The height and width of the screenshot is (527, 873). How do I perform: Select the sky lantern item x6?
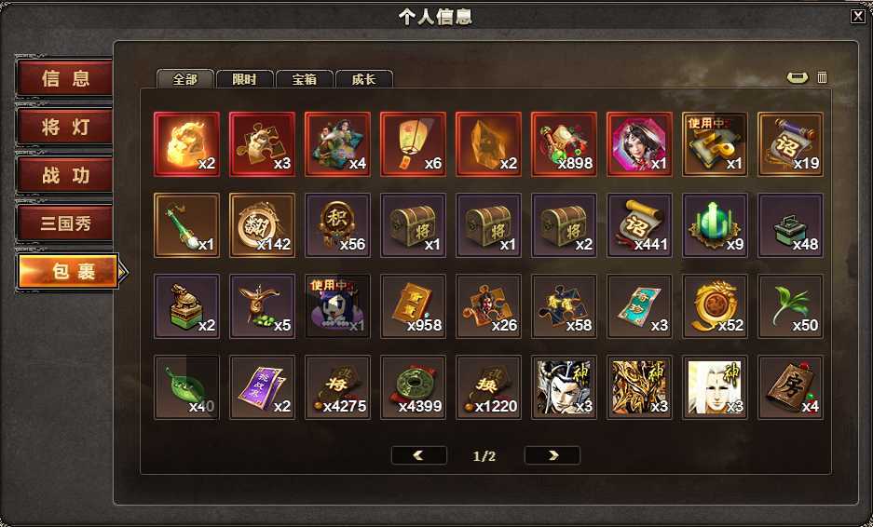click(413, 144)
